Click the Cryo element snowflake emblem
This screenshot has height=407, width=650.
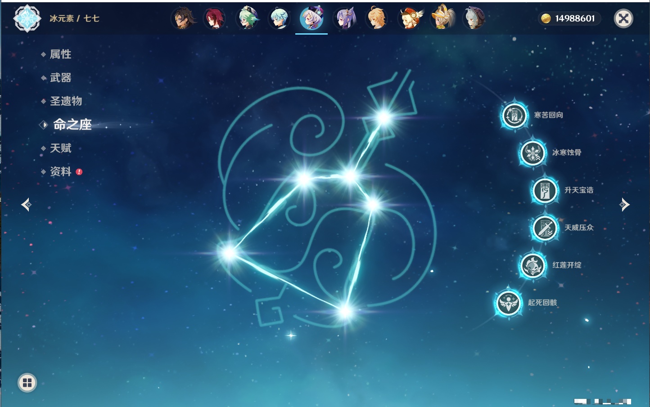point(27,18)
